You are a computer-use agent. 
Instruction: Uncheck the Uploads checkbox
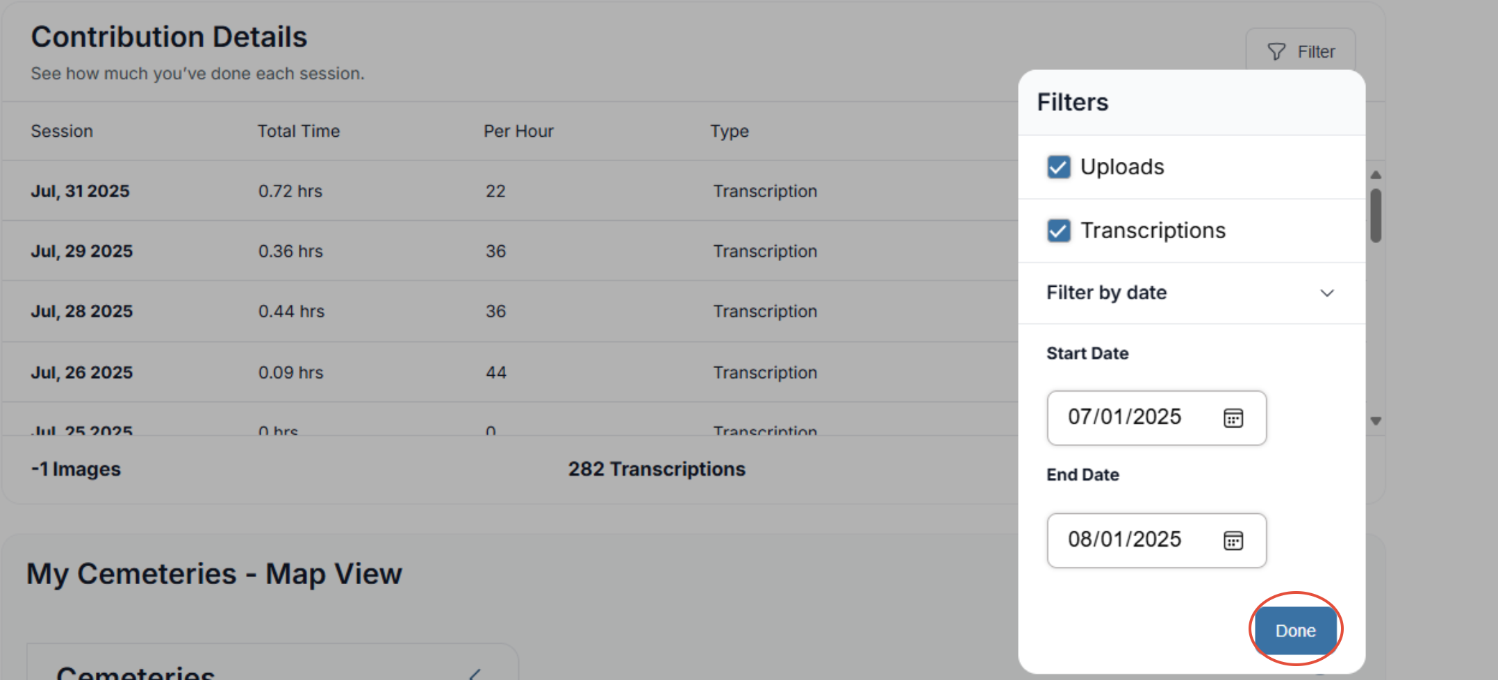[x=1058, y=167]
